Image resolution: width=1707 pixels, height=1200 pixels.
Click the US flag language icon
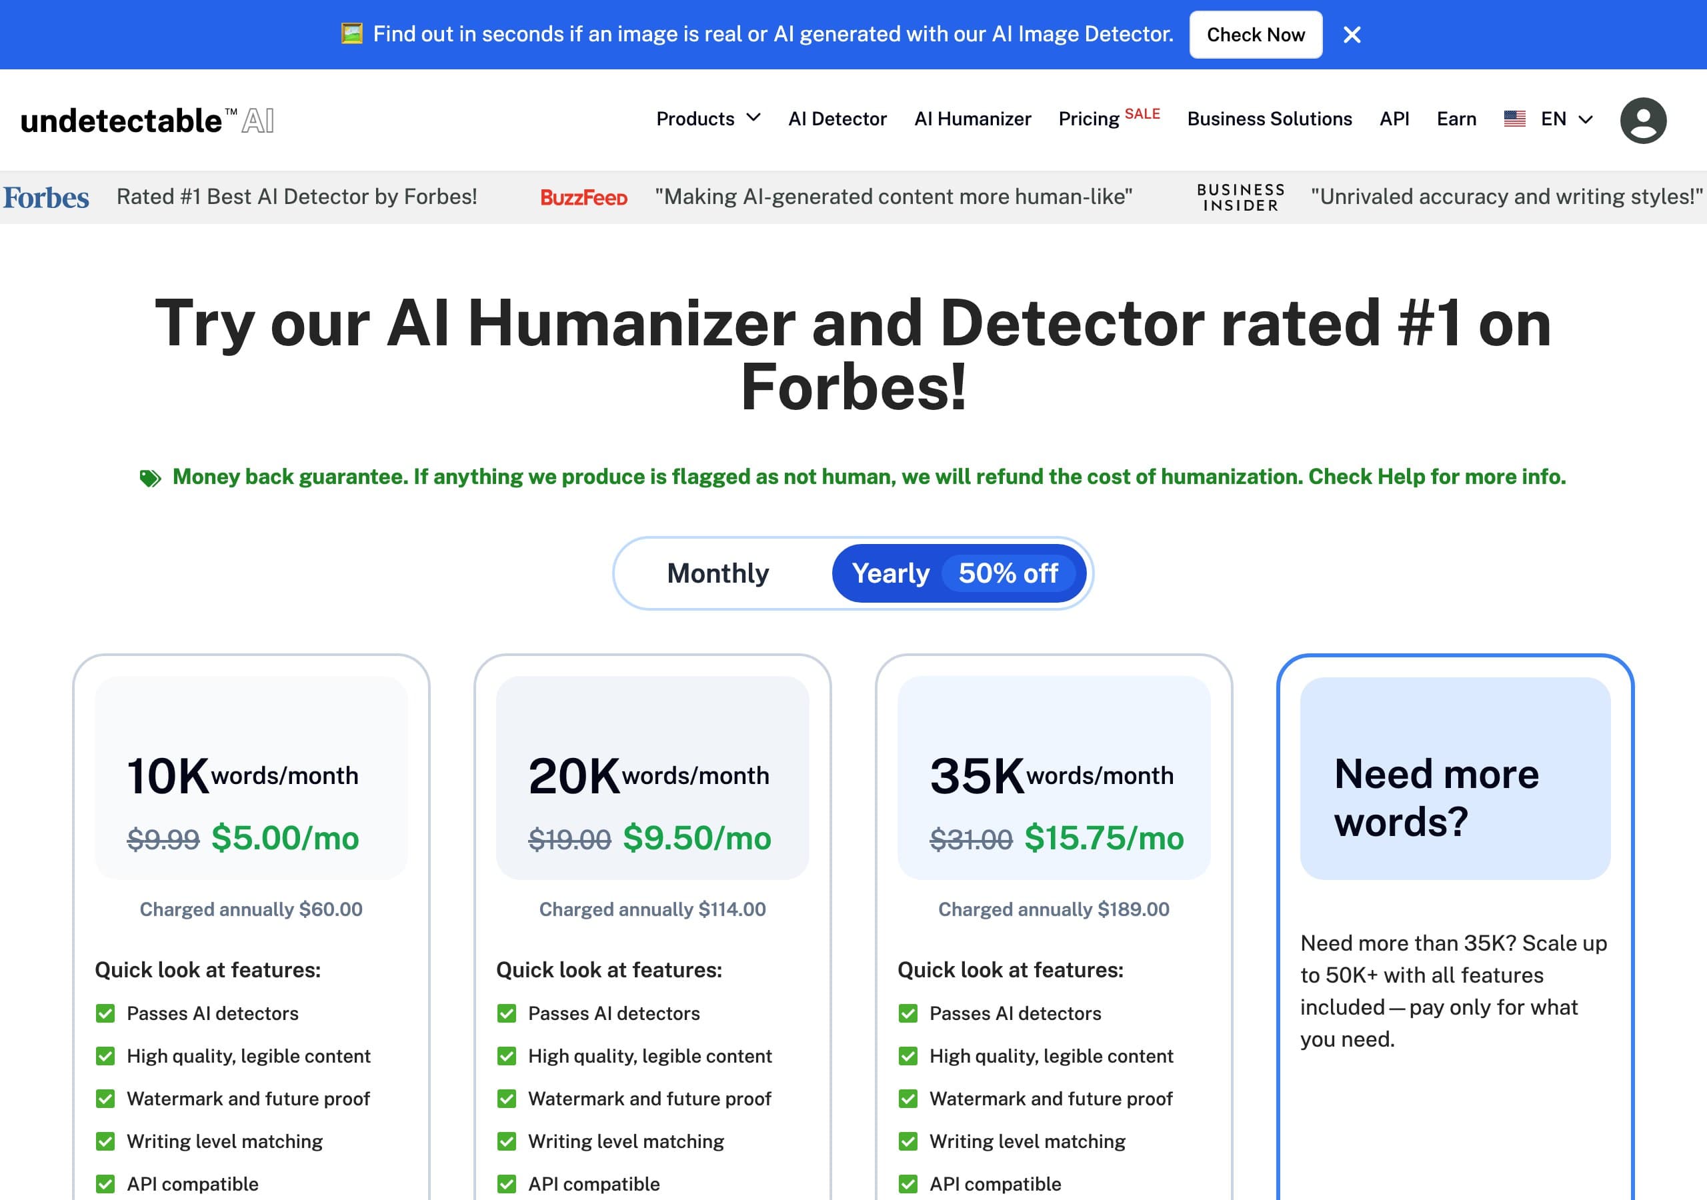(x=1514, y=119)
